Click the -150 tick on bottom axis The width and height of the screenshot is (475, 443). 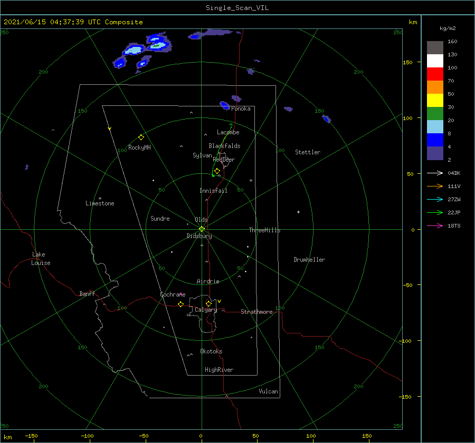coord(31,436)
